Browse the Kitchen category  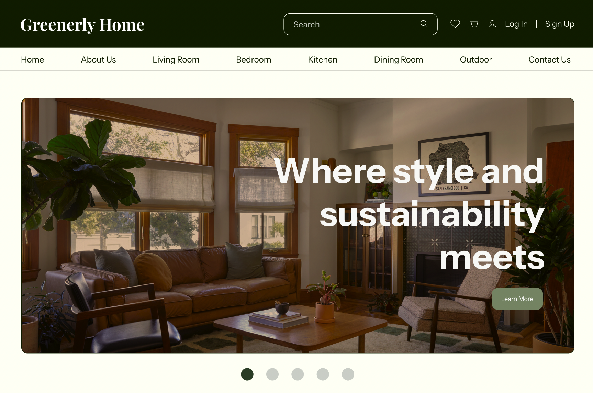click(x=323, y=59)
